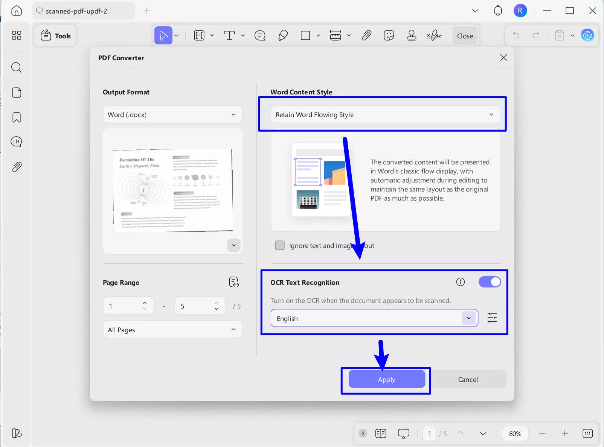The image size is (604, 447).
Task: Attach a file with the paperclip tool
Action: [366, 35]
